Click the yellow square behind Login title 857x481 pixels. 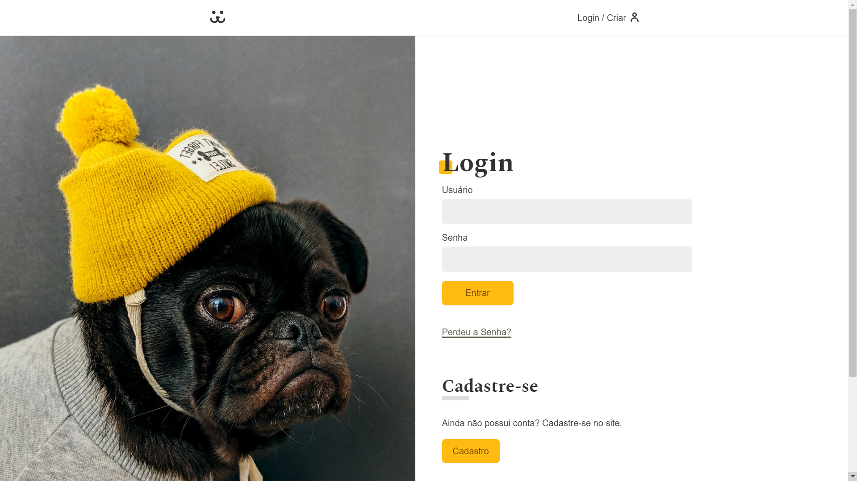445,167
